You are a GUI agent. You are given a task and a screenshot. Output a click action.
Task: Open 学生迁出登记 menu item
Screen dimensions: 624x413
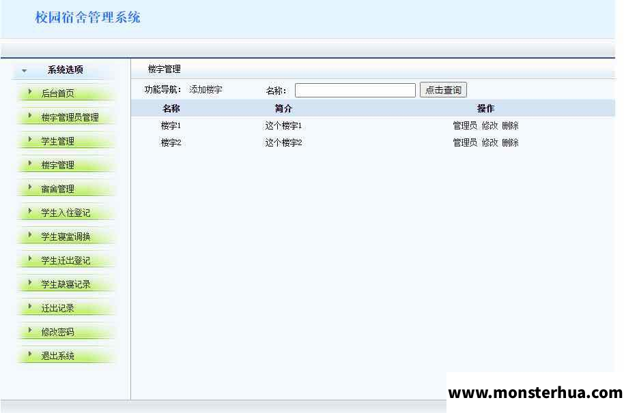pos(66,260)
